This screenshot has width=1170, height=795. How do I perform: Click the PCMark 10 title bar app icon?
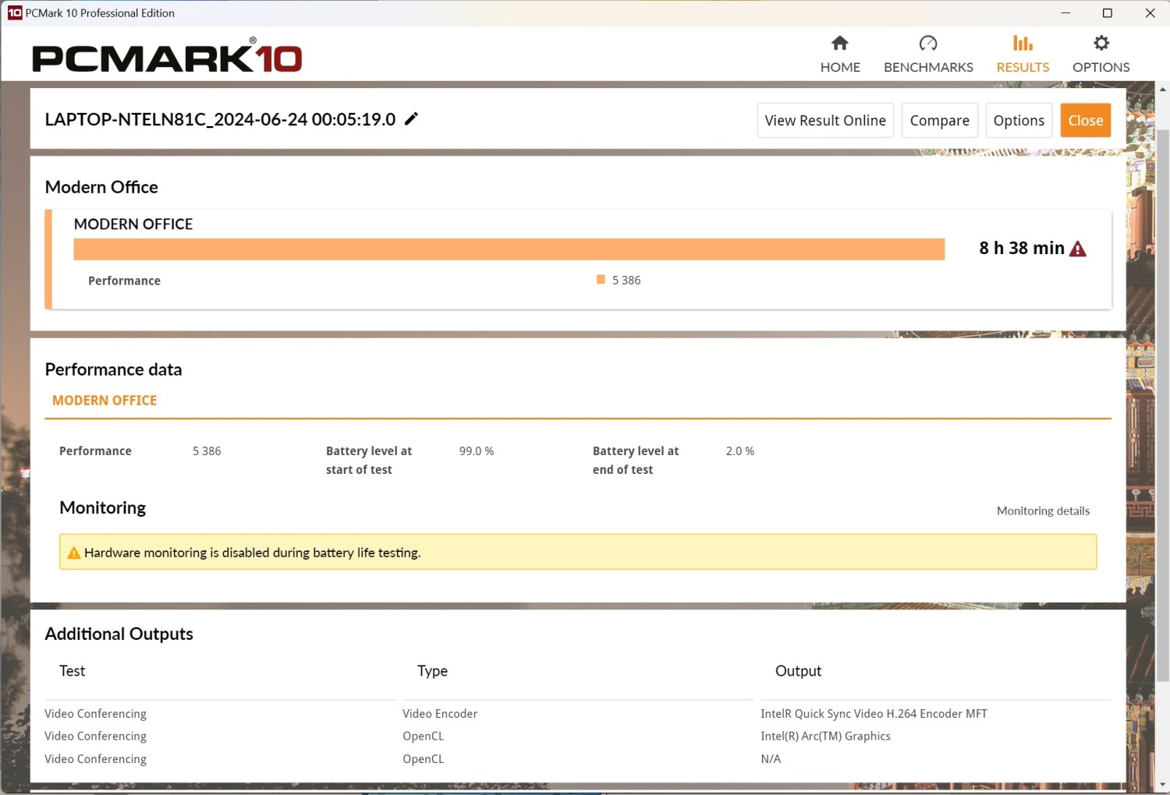15,12
